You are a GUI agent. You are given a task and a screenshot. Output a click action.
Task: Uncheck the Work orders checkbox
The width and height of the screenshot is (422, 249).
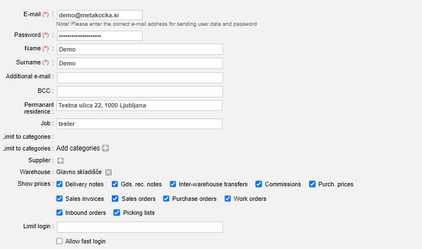click(227, 199)
